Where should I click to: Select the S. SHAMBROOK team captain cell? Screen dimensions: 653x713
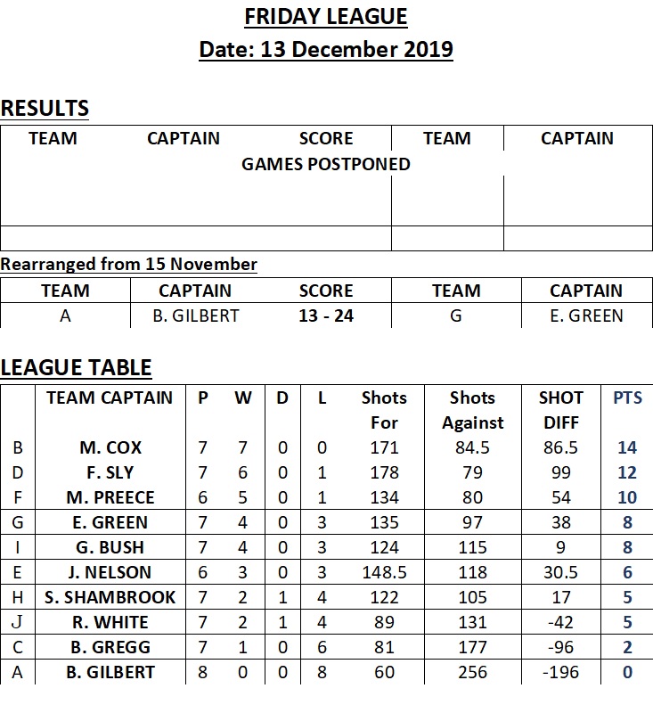(x=110, y=597)
